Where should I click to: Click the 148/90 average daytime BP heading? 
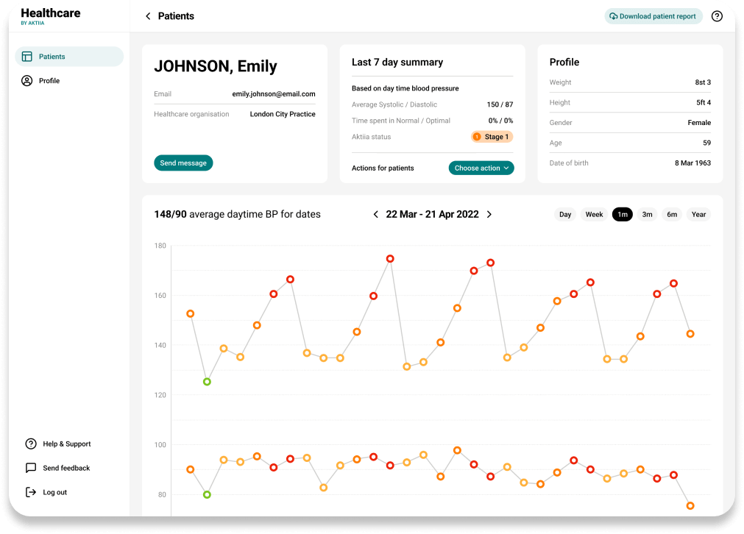tap(237, 214)
